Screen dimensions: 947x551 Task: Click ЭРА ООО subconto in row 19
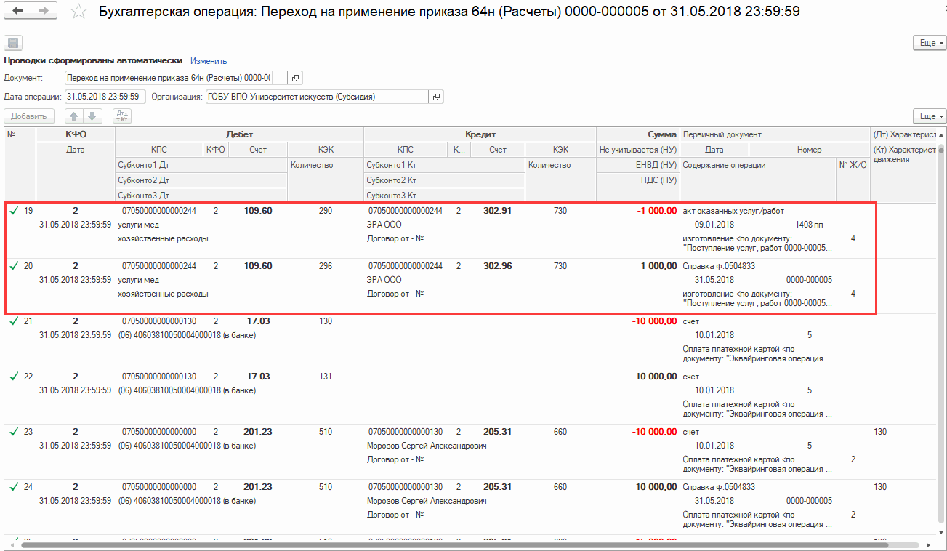tap(384, 225)
